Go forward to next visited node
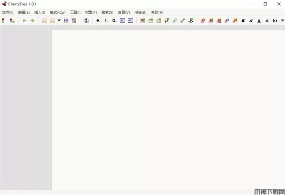 (x=32, y=20)
